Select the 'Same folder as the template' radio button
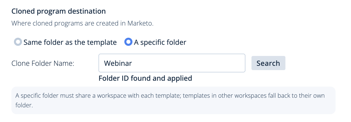 click(x=18, y=42)
